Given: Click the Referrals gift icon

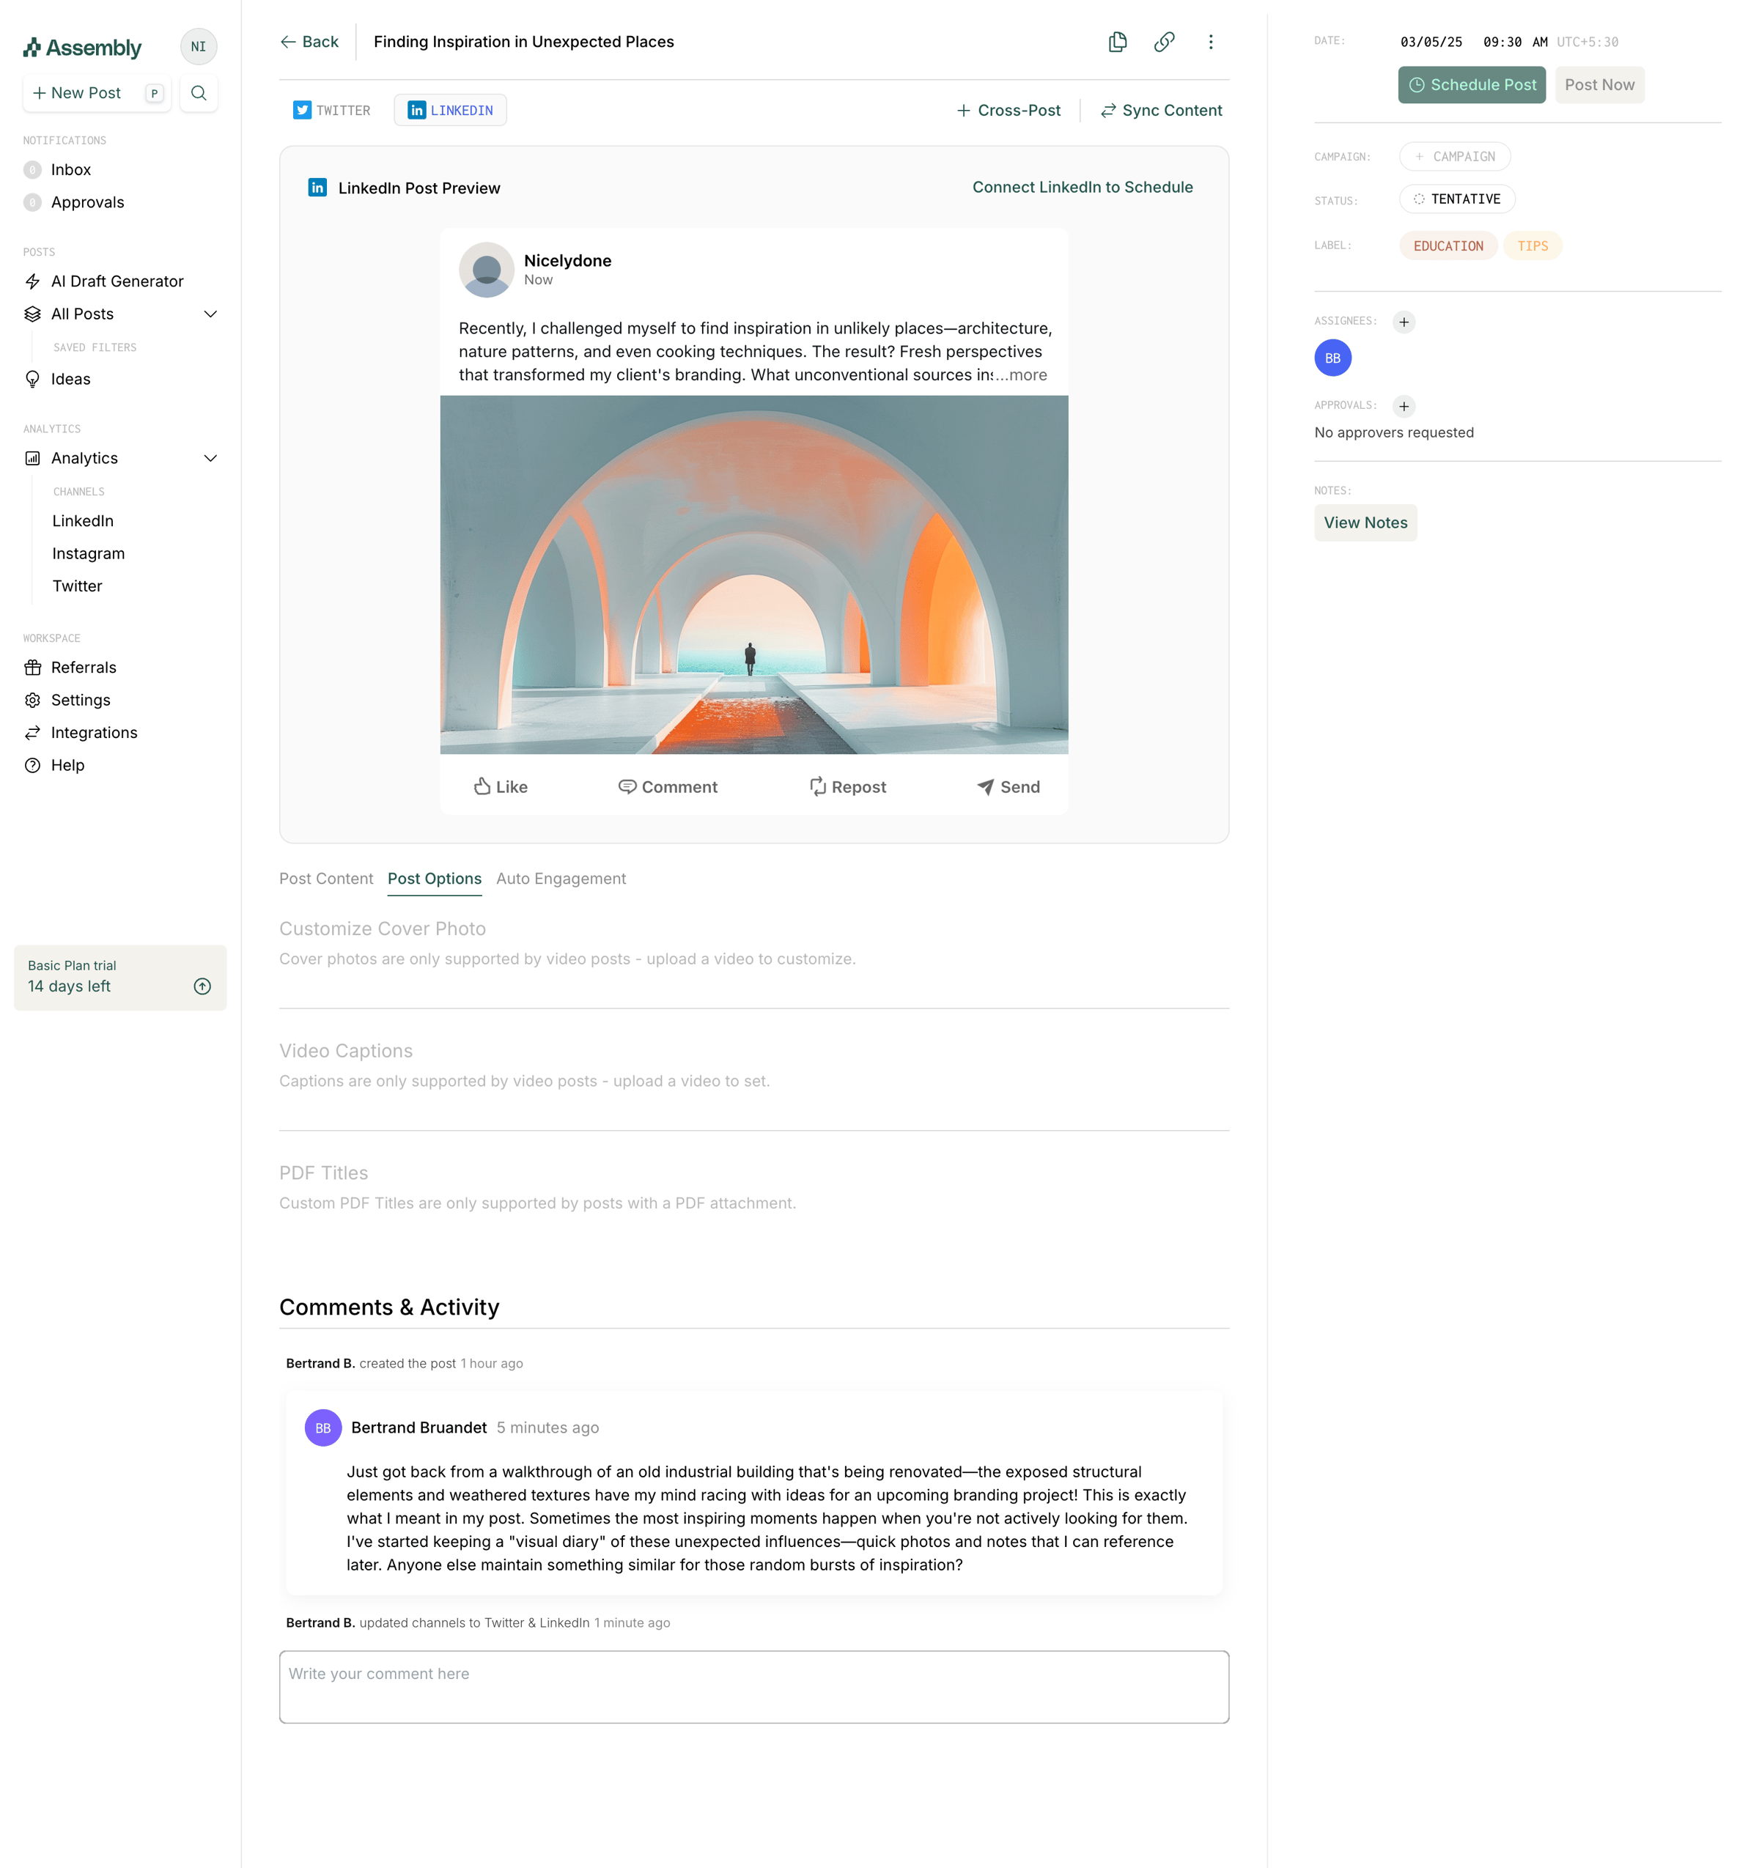Looking at the screenshot, I should (33, 667).
